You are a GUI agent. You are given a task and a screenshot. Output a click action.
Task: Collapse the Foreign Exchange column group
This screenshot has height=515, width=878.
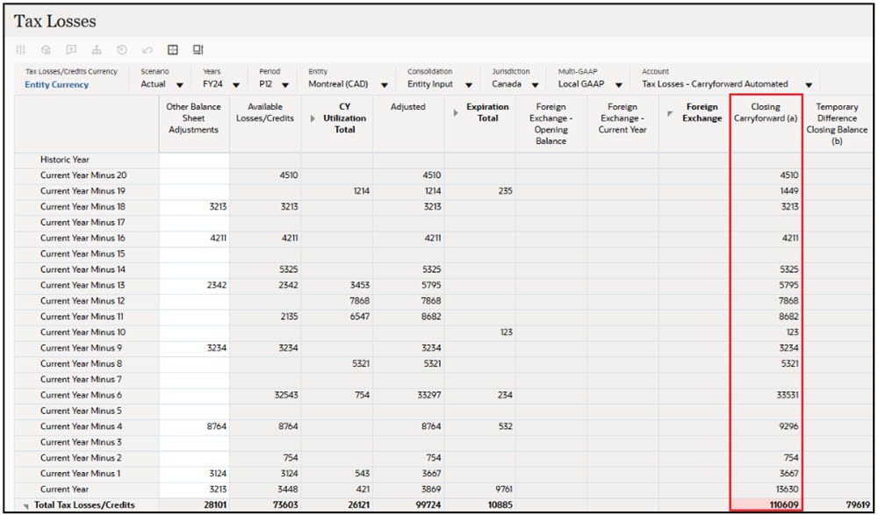point(670,113)
